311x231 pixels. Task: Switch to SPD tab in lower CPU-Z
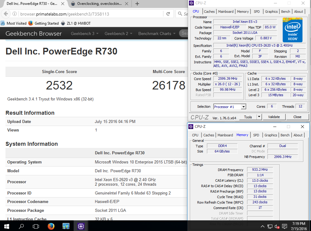click(256, 135)
